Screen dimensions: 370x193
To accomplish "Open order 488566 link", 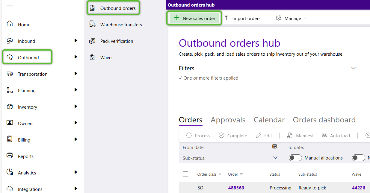I will [236, 188].
